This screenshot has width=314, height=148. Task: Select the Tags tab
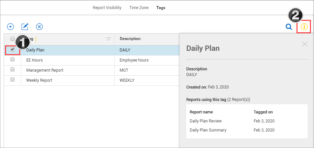(161, 8)
